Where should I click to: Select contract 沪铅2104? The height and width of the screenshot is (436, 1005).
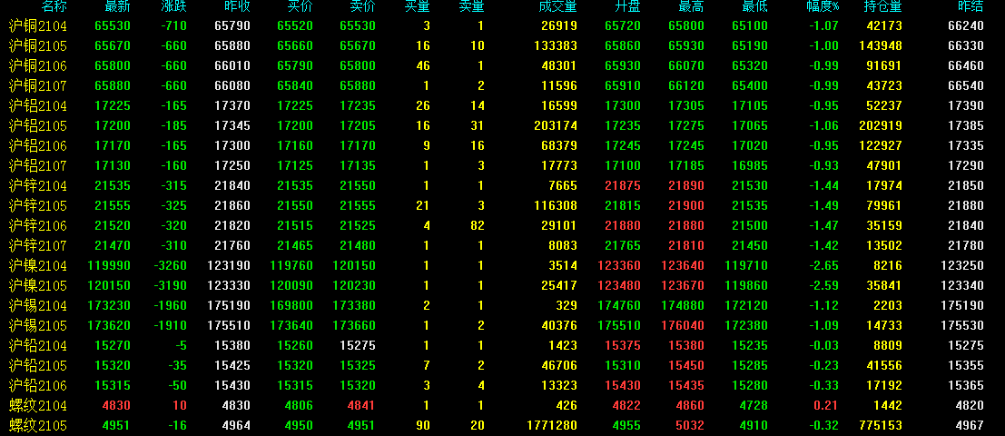coord(38,345)
